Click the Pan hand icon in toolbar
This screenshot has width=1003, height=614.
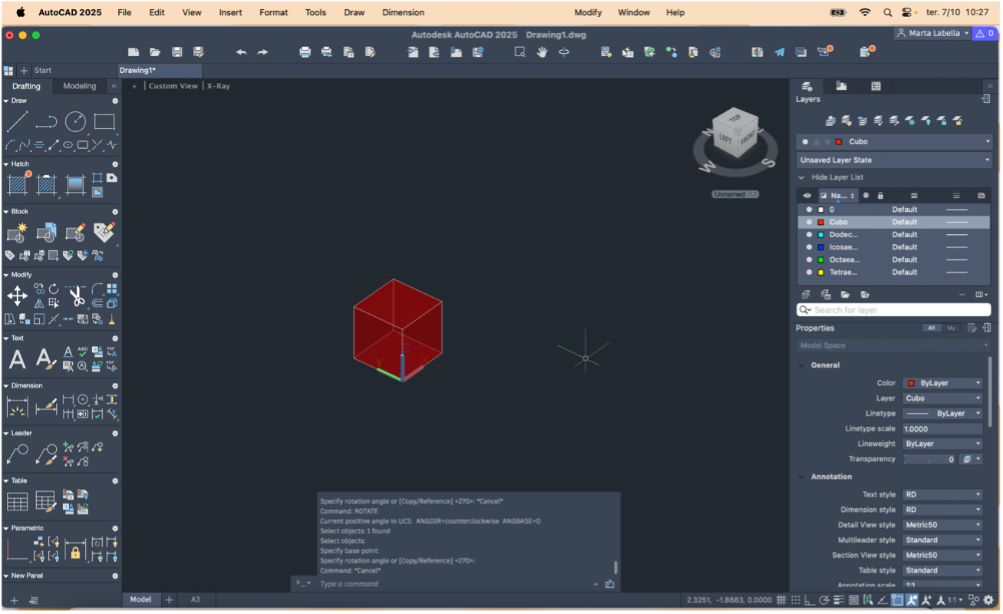point(542,52)
